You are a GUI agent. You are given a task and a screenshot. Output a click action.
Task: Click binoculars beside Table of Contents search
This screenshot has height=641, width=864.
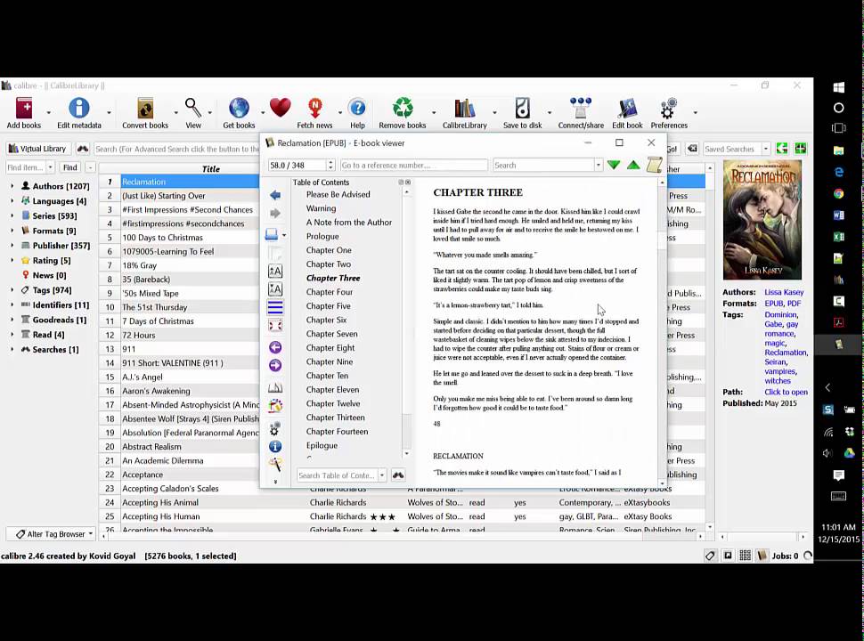[398, 475]
